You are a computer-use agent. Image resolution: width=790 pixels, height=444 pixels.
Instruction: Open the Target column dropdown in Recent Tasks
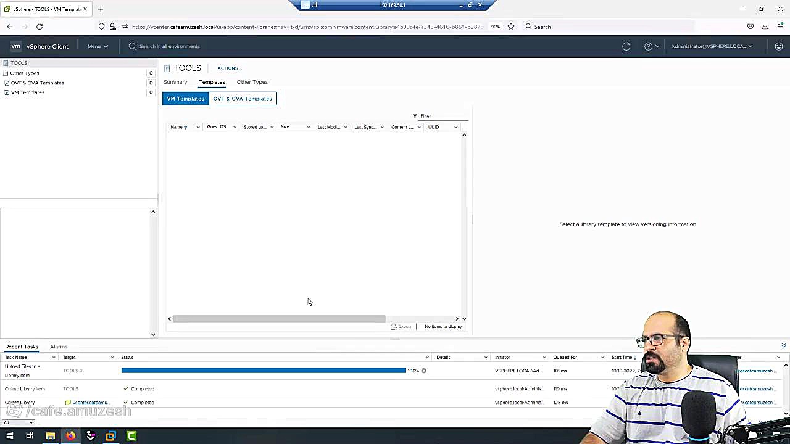pos(112,357)
